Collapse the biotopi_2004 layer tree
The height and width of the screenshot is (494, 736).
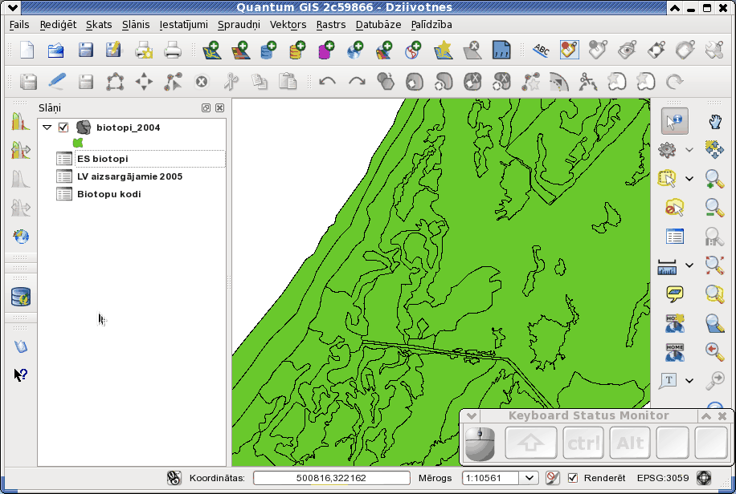click(x=47, y=127)
